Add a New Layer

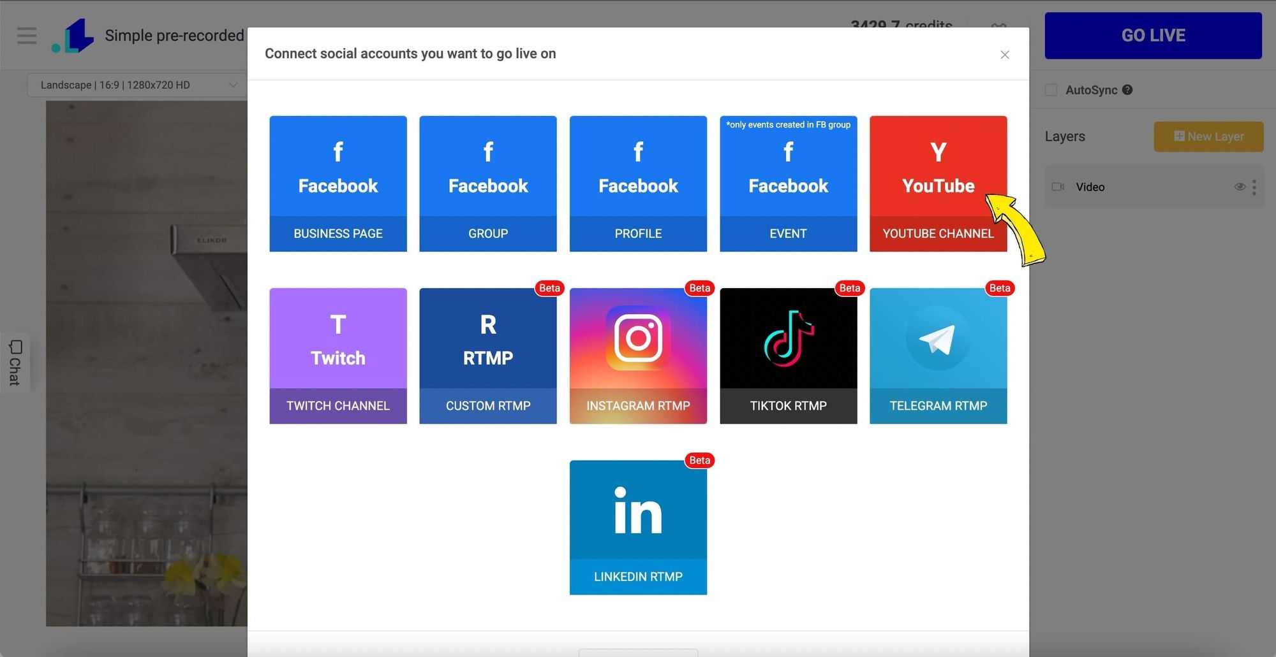tap(1208, 136)
